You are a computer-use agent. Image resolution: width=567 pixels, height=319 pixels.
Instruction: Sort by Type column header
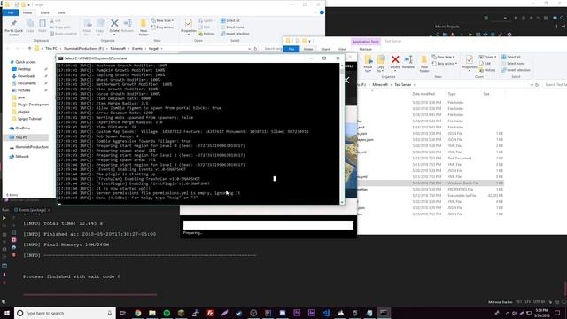452,94
